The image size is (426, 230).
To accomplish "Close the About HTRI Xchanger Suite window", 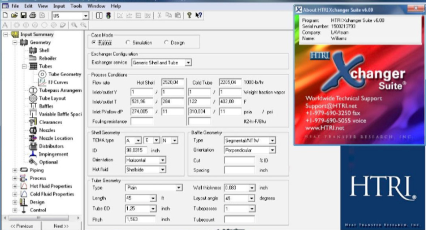I will pyautogui.click(x=416, y=8).
